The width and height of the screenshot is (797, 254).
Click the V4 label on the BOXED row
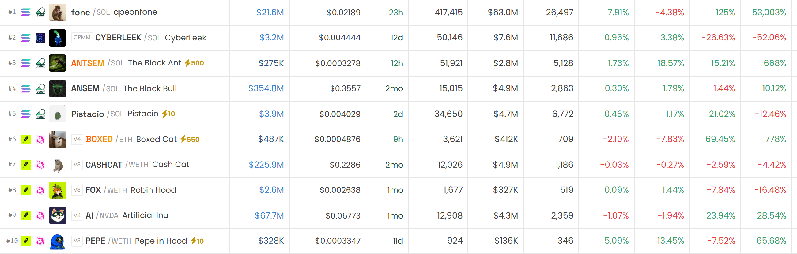point(77,139)
